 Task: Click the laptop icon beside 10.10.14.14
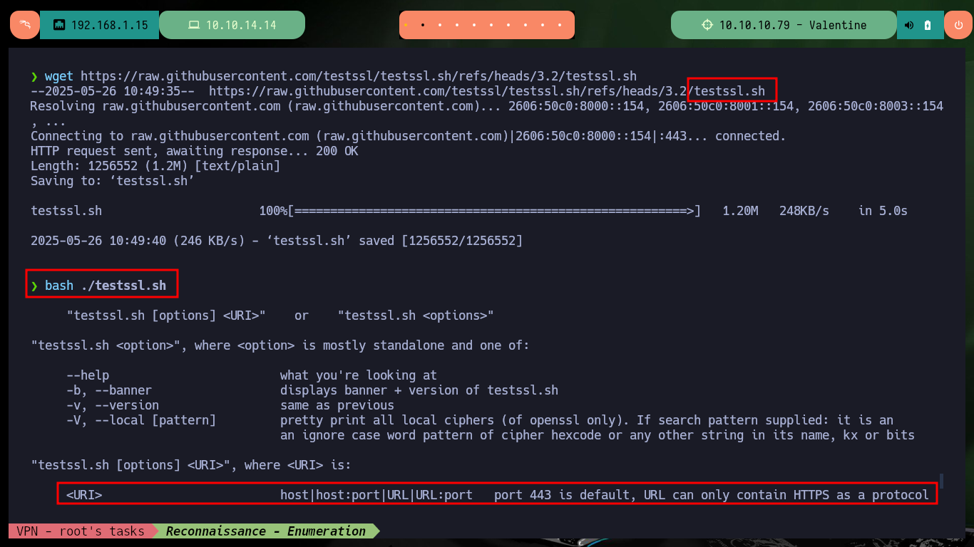pyautogui.click(x=193, y=25)
